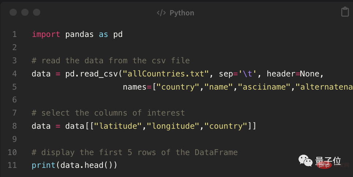Click the first gray window dot
353x177 pixels.
tap(13, 12)
